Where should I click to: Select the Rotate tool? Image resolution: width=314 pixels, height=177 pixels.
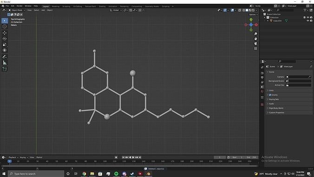5,39
